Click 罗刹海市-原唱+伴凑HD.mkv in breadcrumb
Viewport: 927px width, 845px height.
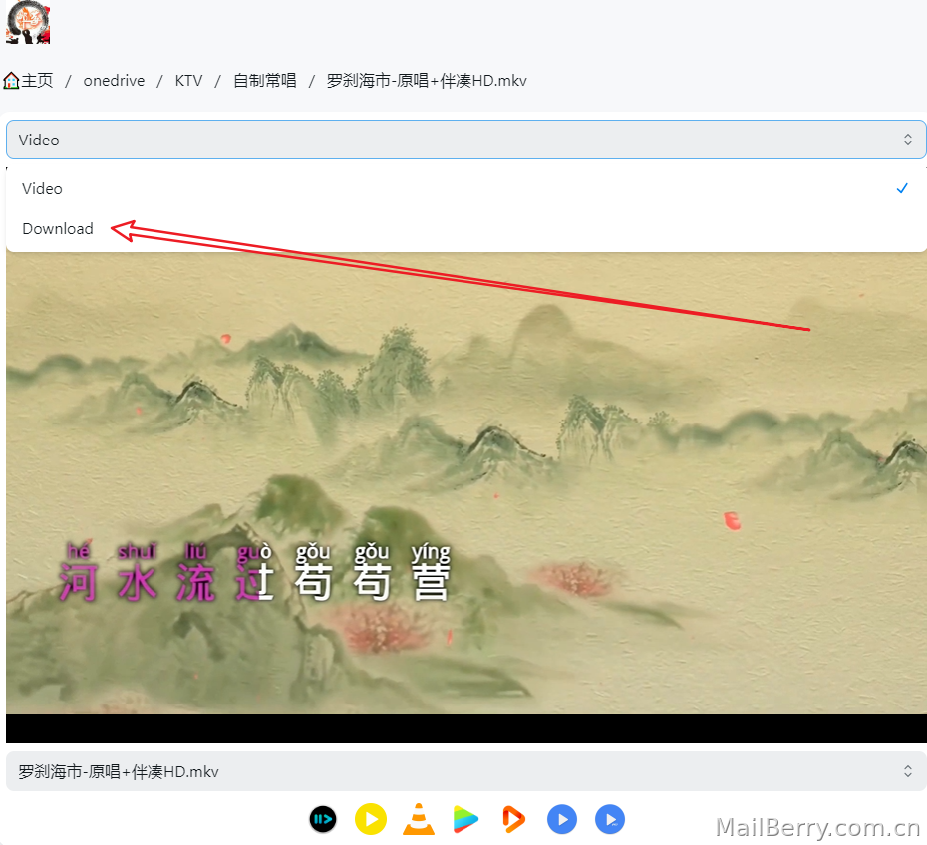[x=427, y=81]
